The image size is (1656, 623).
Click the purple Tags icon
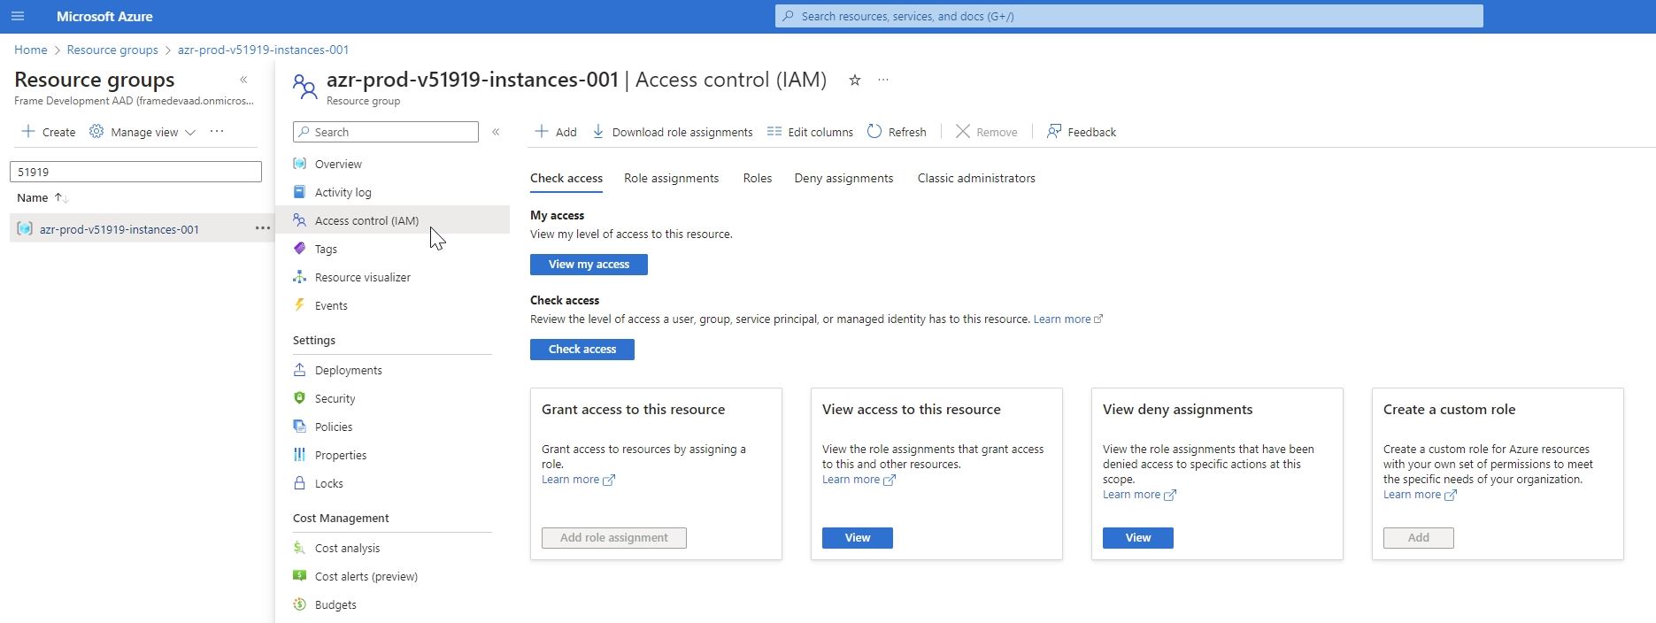300,249
